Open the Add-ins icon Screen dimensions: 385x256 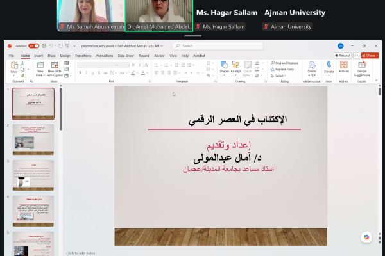(345, 67)
